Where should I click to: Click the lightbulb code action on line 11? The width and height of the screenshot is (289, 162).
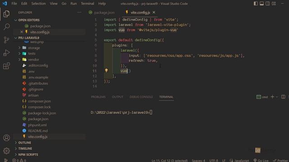tap(107, 71)
